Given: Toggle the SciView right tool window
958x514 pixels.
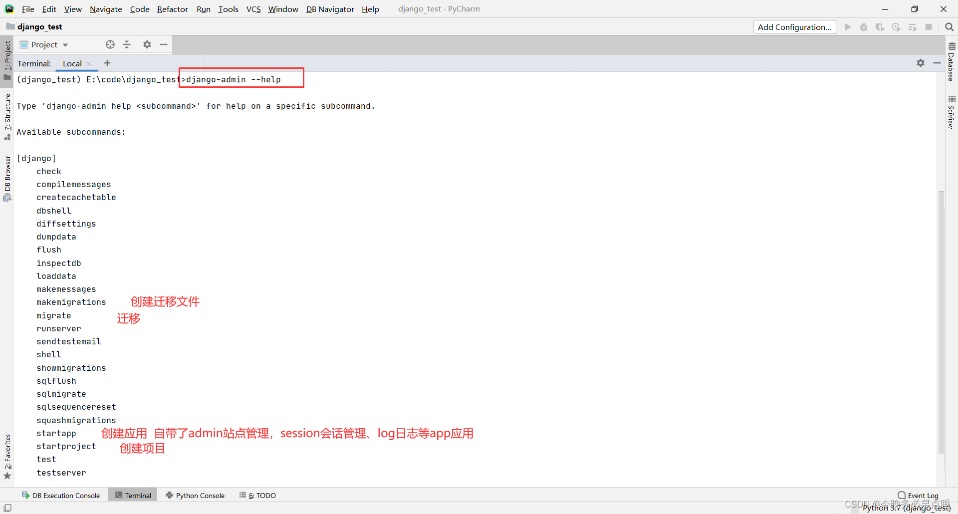Looking at the screenshot, I should [x=952, y=112].
